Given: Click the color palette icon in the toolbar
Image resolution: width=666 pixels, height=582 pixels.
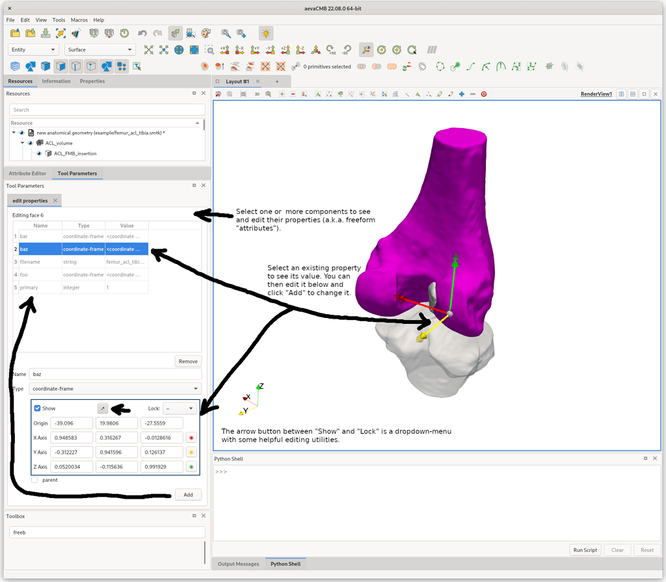Looking at the screenshot, I should pos(206,33).
